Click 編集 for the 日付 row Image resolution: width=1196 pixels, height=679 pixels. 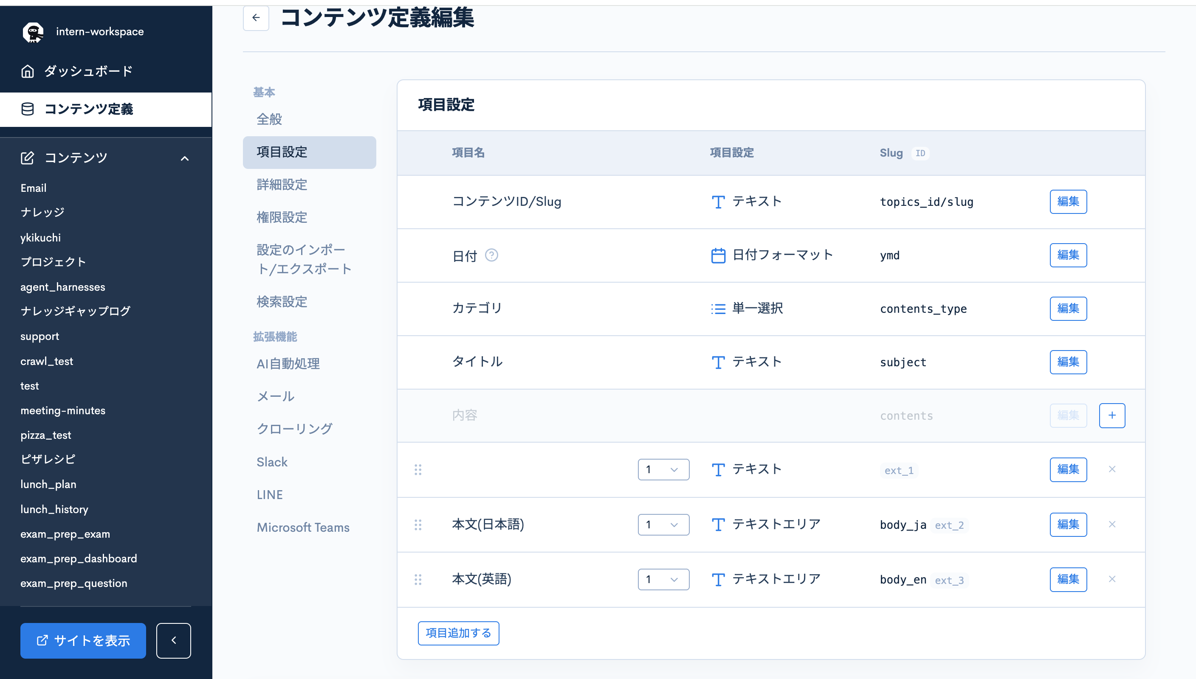pos(1068,255)
